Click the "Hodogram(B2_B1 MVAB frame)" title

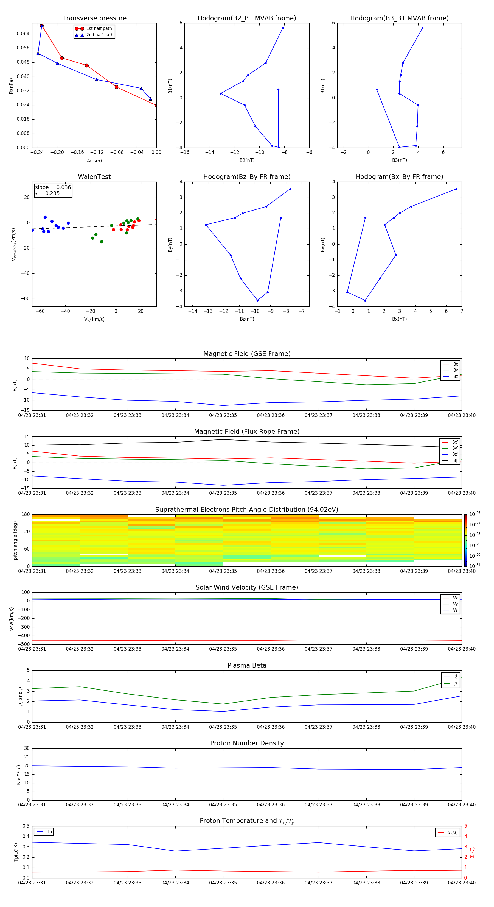coord(247,18)
